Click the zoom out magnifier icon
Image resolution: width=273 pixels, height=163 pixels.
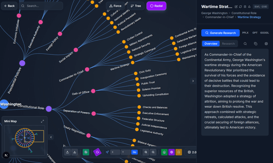tap(153, 152)
